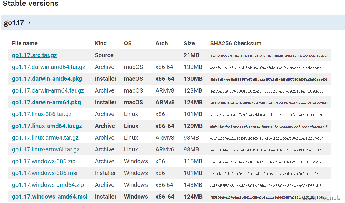
Task: Select the Source kind cell
Action: pyautogui.click(x=104, y=55)
